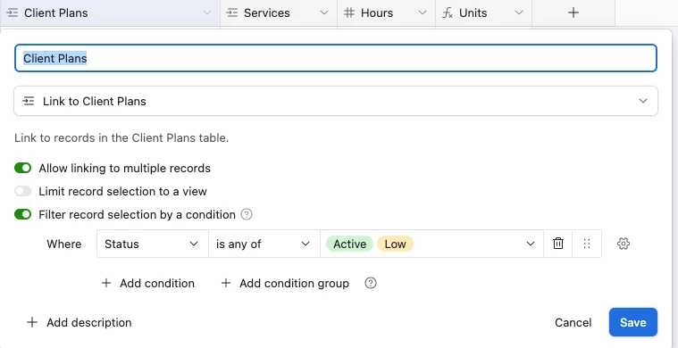Image resolution: width=678 pixels, height=348 pixels.
Task: Click the help icon next to Add condition group
Action: click(x=371, y=283)
